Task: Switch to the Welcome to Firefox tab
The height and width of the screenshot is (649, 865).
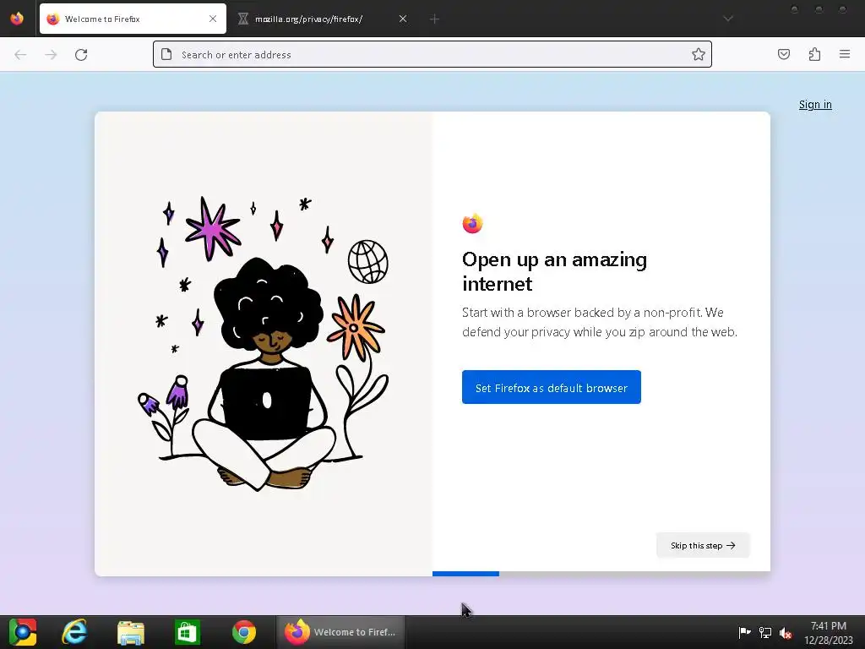Action: (133, 19)
